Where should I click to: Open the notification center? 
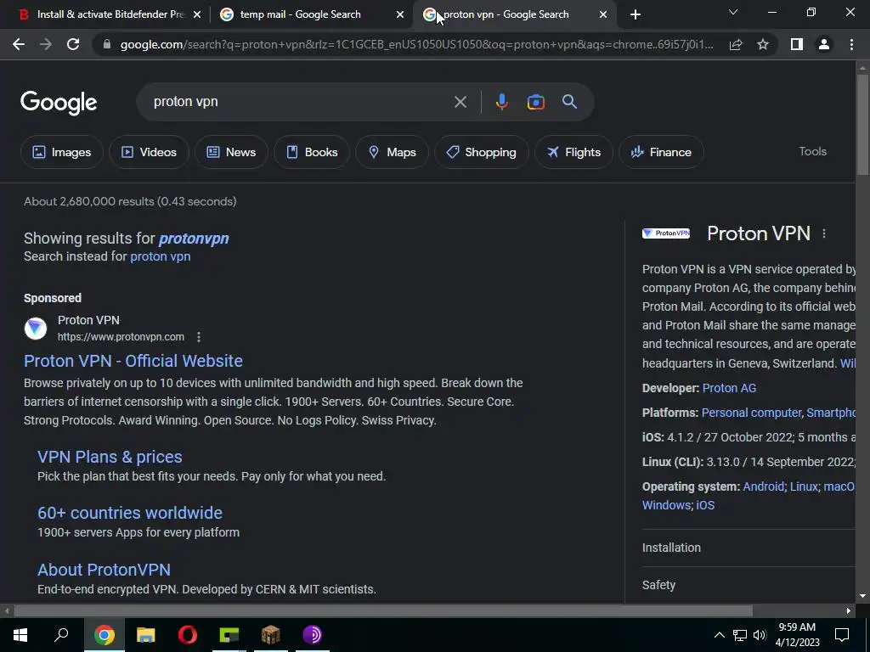tap(842, 635)
